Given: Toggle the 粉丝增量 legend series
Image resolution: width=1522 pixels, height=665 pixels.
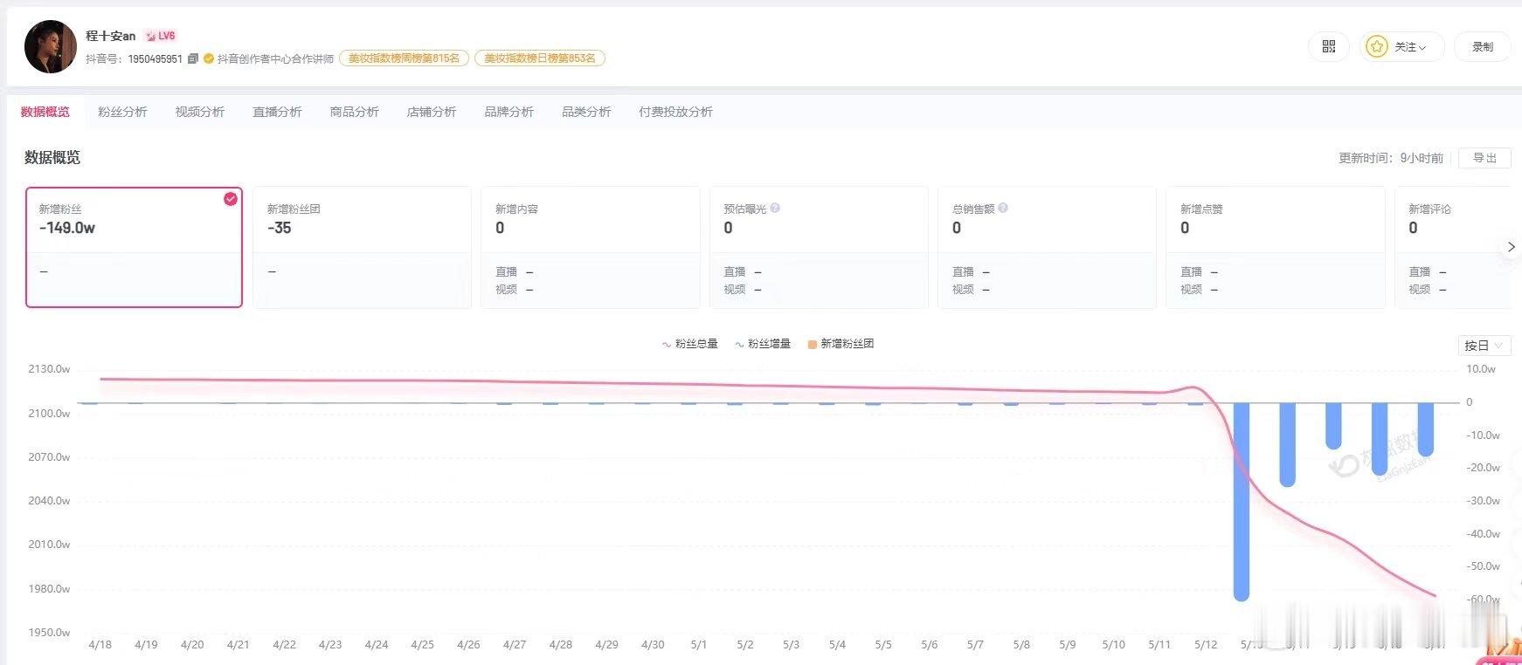Looking at the screenshot, I should pyautogui.click(x=763, y=344).
